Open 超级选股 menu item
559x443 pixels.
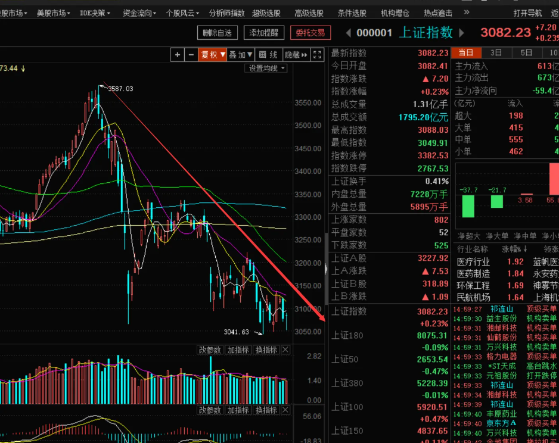tap(266, 13)
